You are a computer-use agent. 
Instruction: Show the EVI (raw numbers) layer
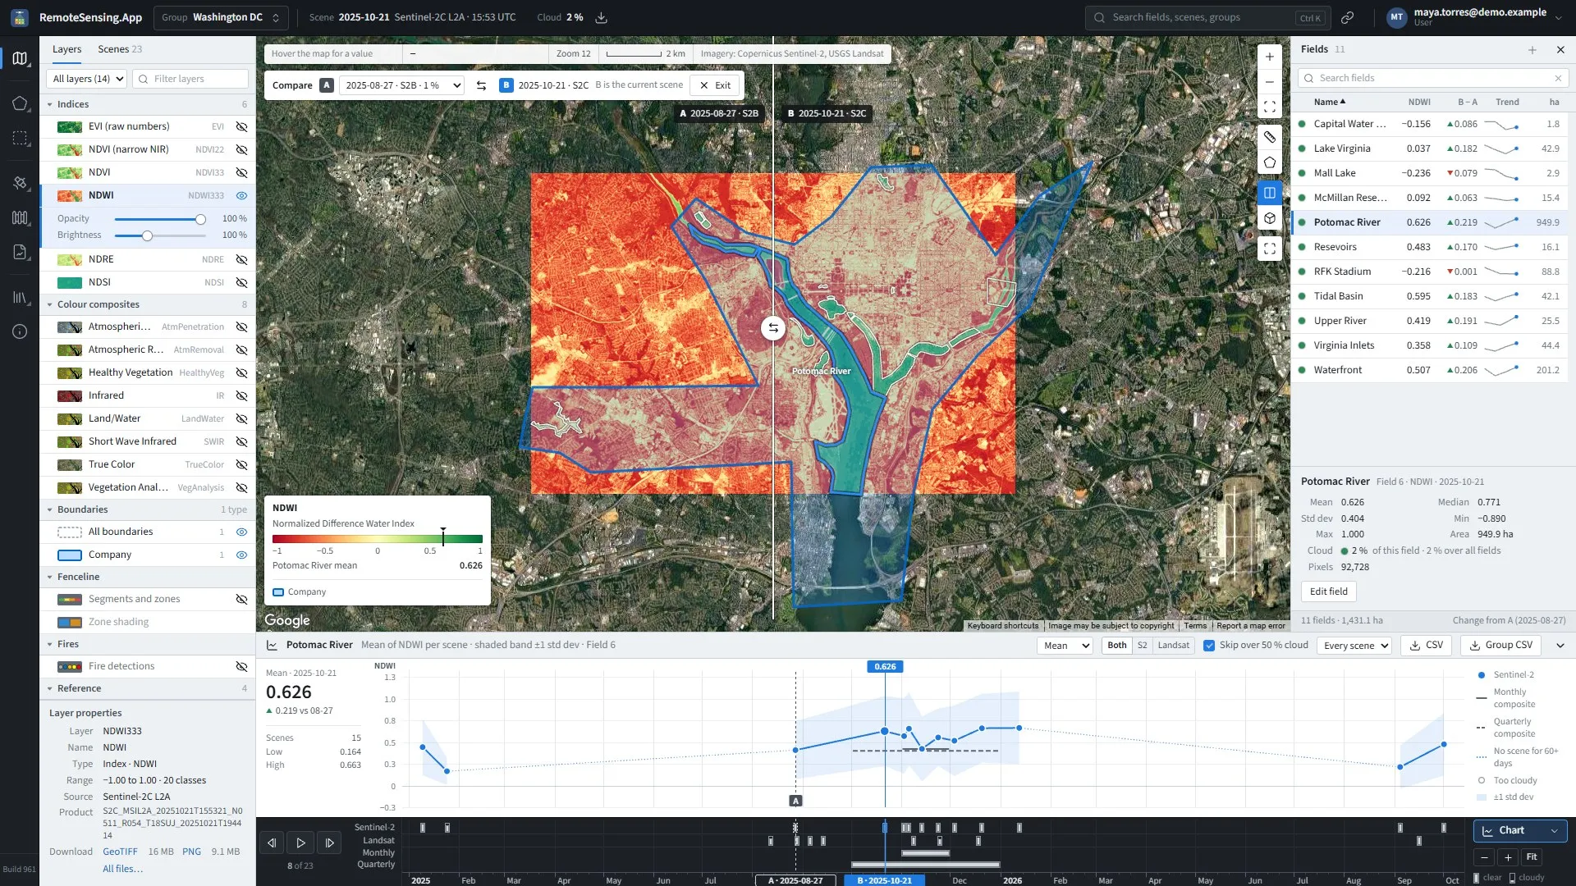pos(241,127)
